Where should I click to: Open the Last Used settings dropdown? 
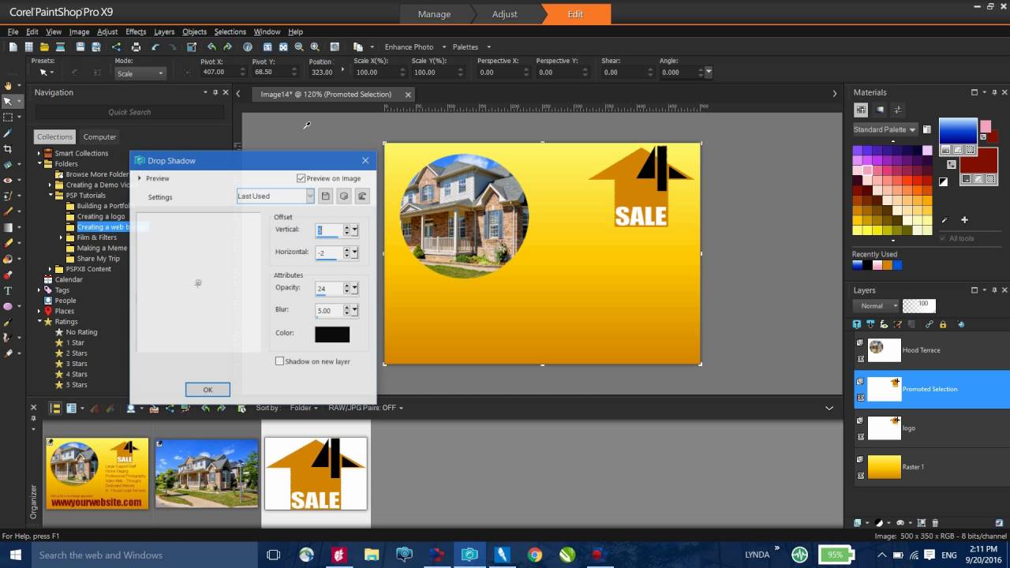(308, 196)
